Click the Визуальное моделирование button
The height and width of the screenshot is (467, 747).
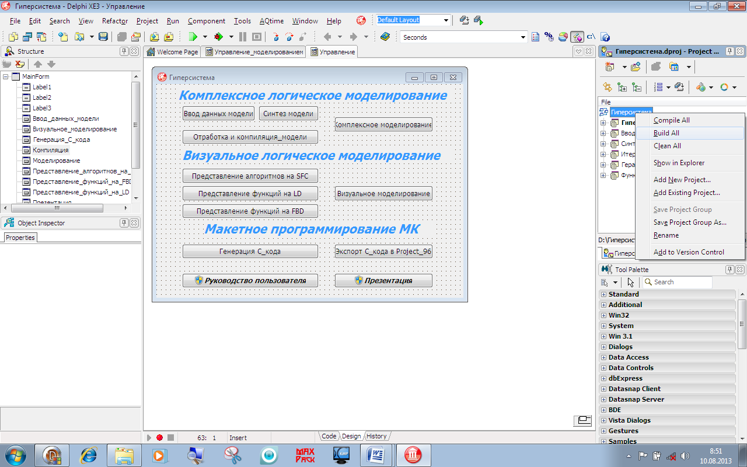point(383,194)
